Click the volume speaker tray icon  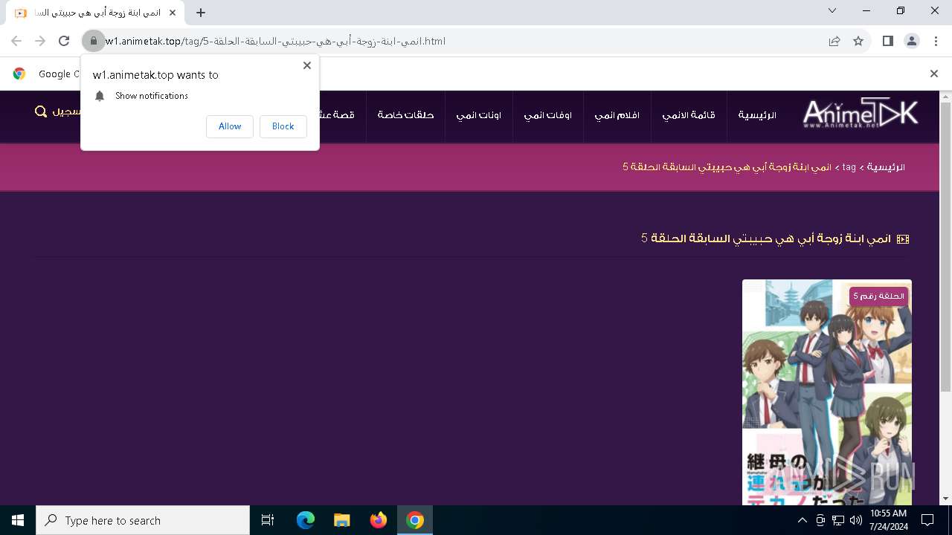855,520
